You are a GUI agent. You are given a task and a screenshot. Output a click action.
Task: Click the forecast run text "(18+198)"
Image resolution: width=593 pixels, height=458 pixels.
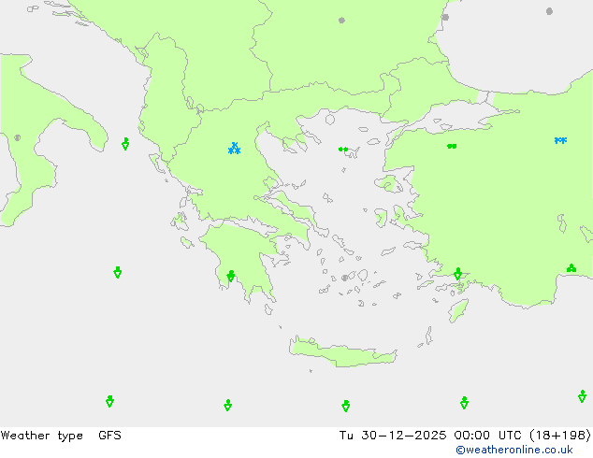point(560,436)
